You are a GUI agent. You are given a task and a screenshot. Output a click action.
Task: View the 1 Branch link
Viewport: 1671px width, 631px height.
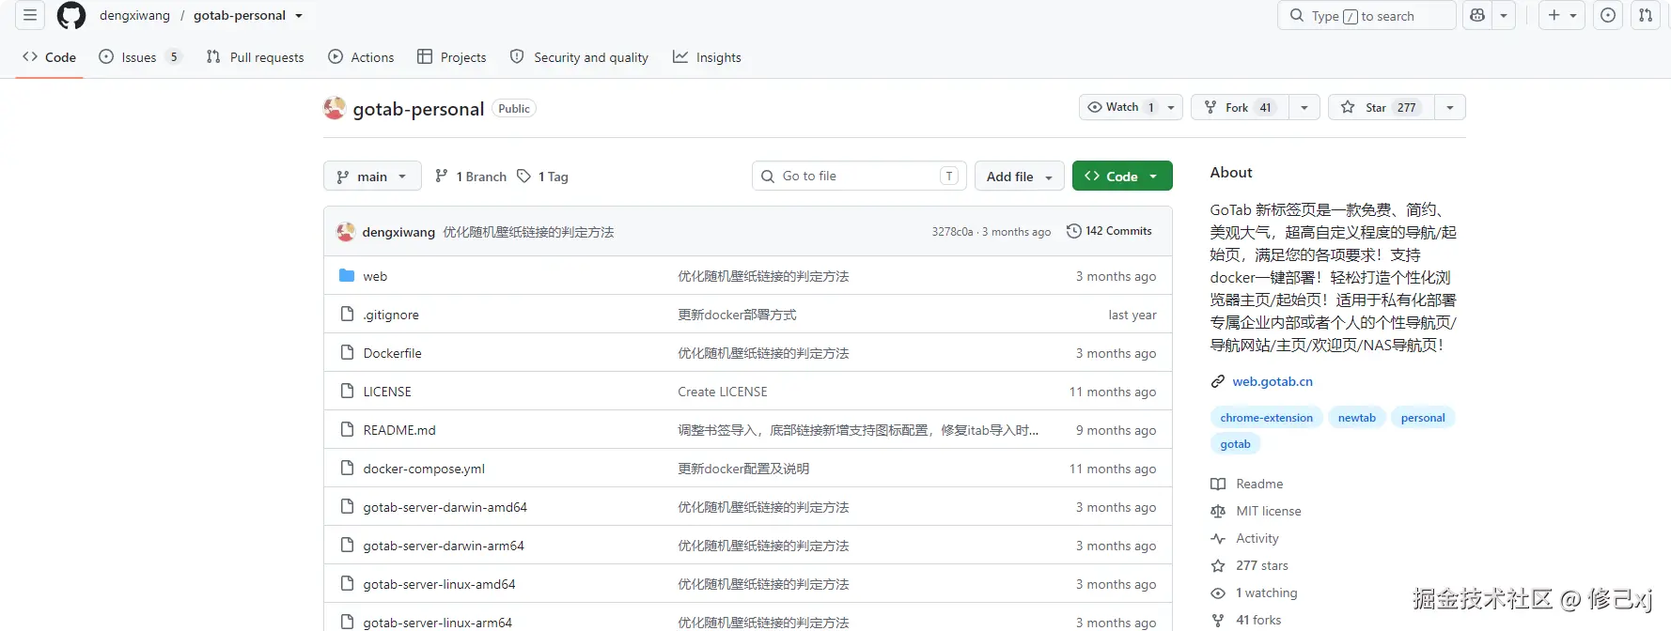click(471, 177)
